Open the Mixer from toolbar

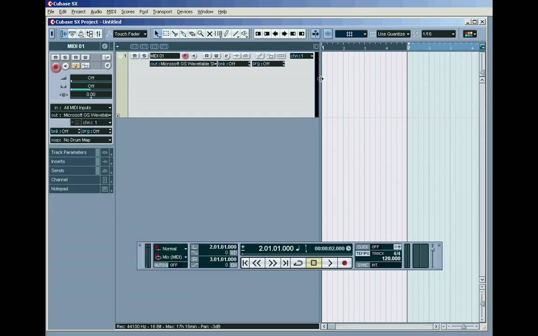[x=99, y=34]
